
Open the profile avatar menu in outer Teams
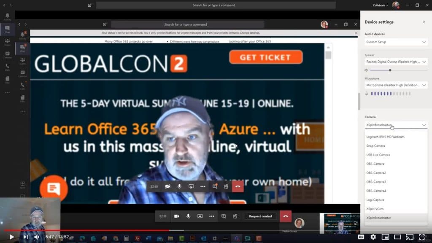point(396,5)
